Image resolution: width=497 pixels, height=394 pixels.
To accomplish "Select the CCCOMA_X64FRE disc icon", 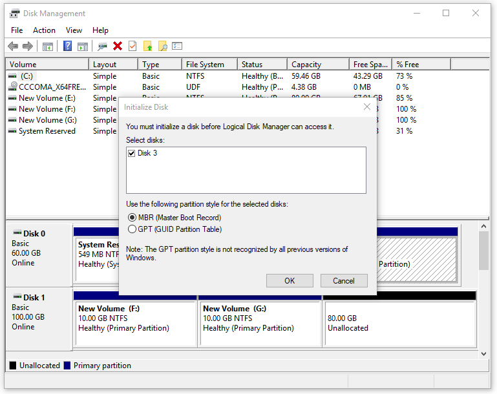I will pyautogui.click(x=13, y=86).
